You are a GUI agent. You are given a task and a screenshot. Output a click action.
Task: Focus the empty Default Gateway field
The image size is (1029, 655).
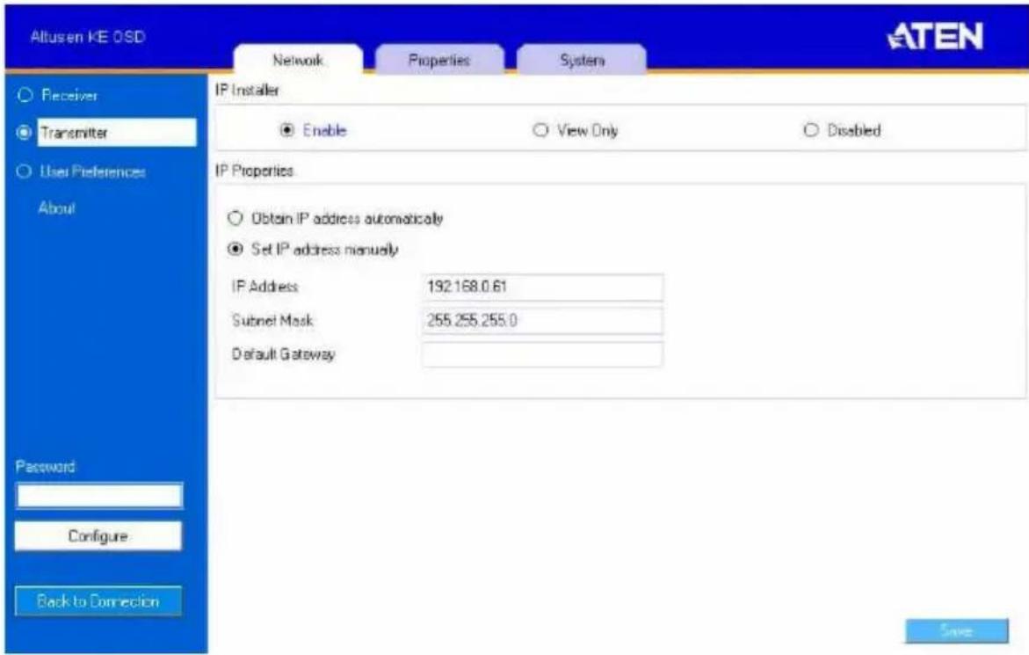[543, 354]
